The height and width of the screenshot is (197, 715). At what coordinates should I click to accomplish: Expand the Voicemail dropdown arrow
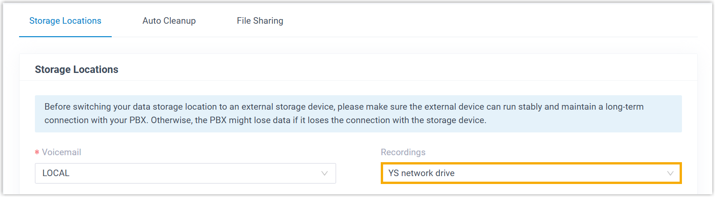[x=324, y=173]
